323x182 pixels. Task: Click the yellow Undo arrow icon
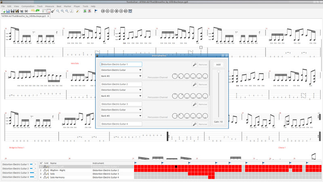click(33, 11)
